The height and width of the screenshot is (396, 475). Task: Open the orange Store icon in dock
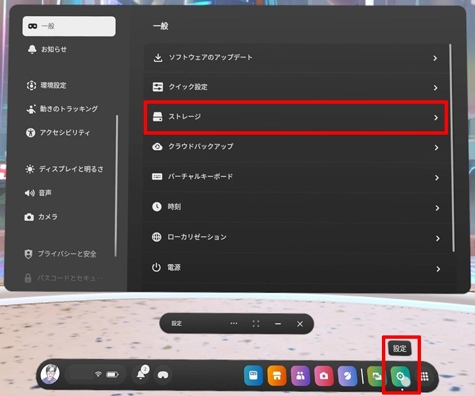277,376
